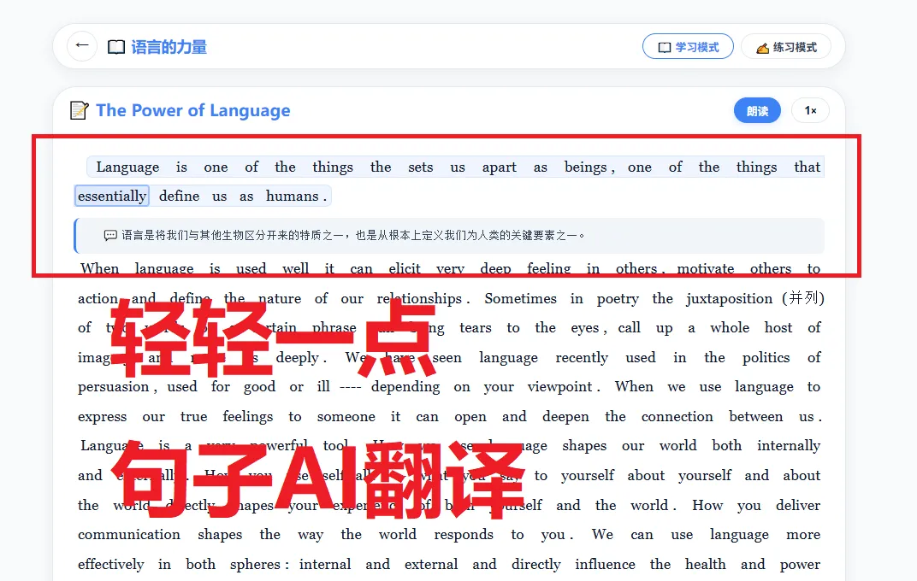
Task: Click the word 'persuasion'
Action: [x=114, y=387]
